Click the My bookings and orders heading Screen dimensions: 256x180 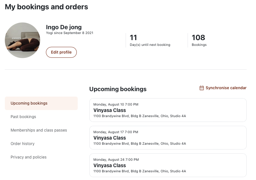(46, 7)
